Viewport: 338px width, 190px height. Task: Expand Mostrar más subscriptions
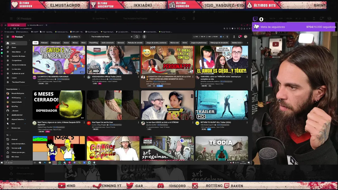click(16, 128)
